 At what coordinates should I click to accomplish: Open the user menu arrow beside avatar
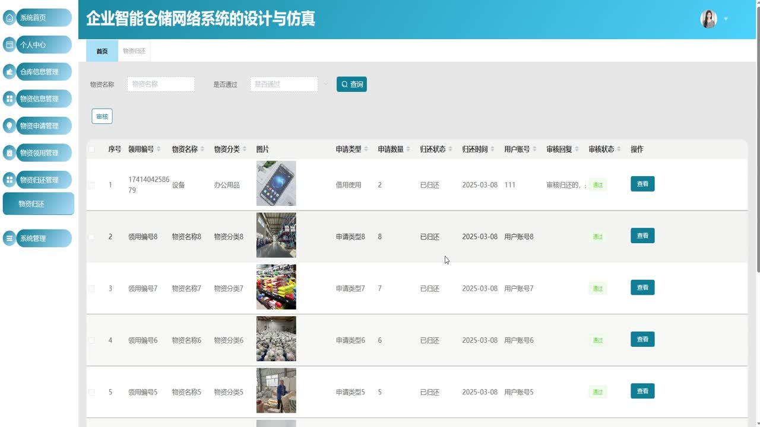click(726, 19)
